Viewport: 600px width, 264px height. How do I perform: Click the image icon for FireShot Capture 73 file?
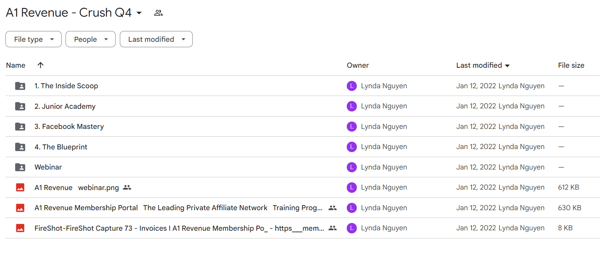coord(20,228)
